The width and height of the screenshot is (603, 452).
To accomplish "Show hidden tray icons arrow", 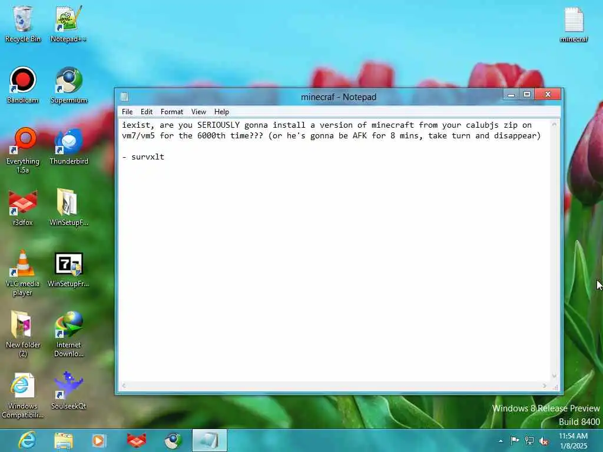I will (x=501, y=441).
